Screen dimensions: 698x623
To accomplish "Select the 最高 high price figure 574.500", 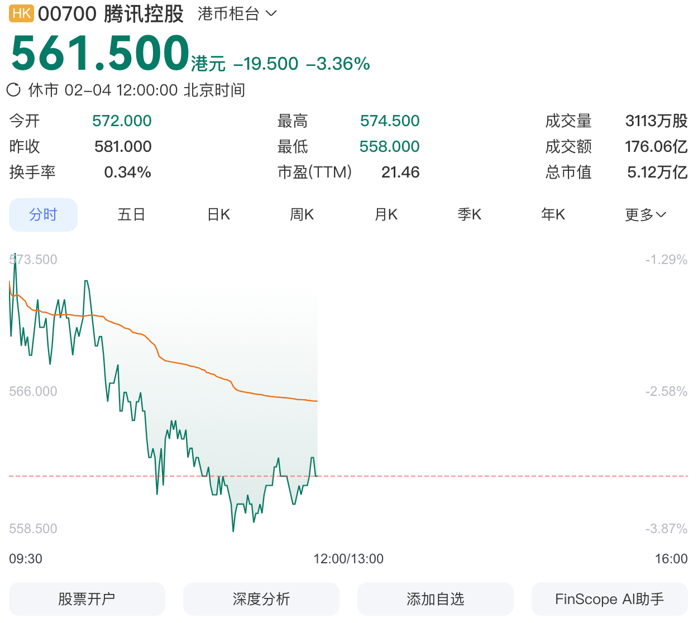I will 389,121.
